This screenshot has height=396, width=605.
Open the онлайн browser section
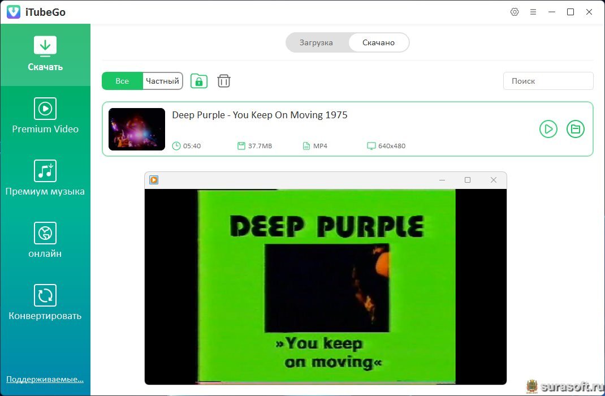(45, 240)
